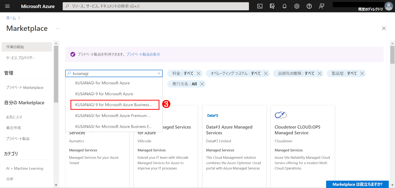This screenshot has width=395, height=188.
Task: Select 作業の開始 in the sidebar
Action: [27, 47]
